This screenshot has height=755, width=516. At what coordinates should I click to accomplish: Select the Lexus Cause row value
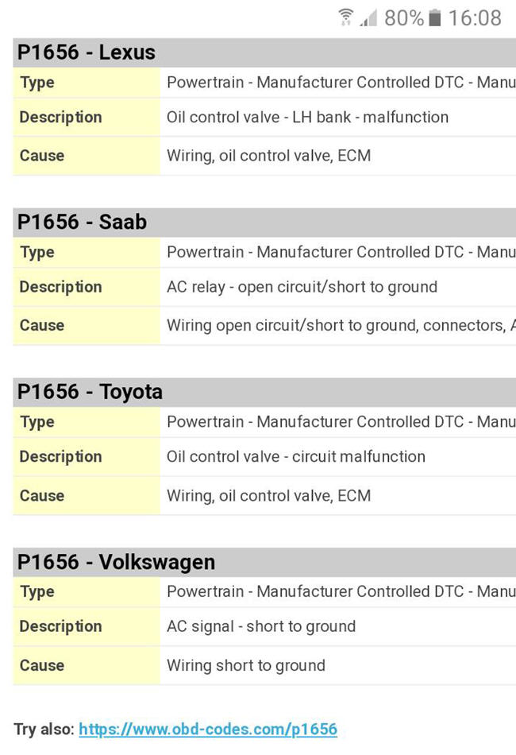[x=268, y=156]
